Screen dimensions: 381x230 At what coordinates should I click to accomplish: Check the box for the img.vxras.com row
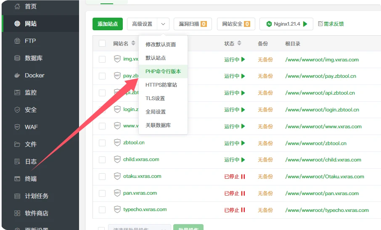[x=102, y=59]
